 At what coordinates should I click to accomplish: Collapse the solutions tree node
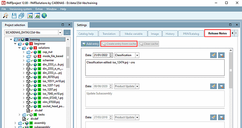click(x=19, y=48)
